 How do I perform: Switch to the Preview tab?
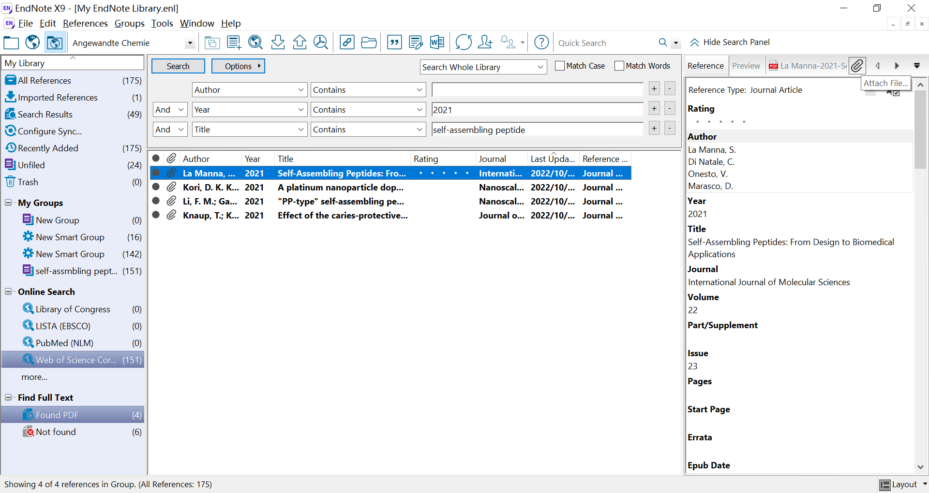(746, 66)
